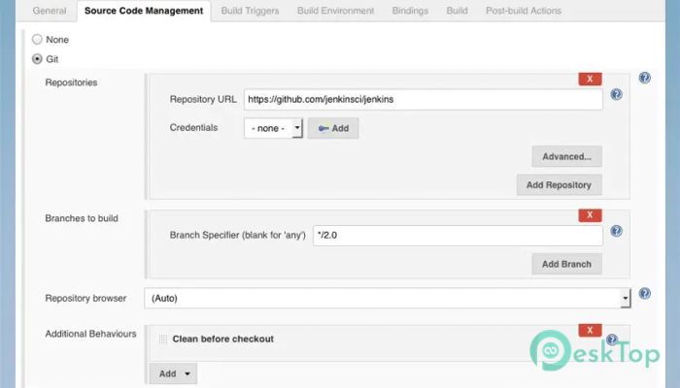Switch to the Bindings tab
Viewport: 680px width, 388px height.
[x=410, y=11]
